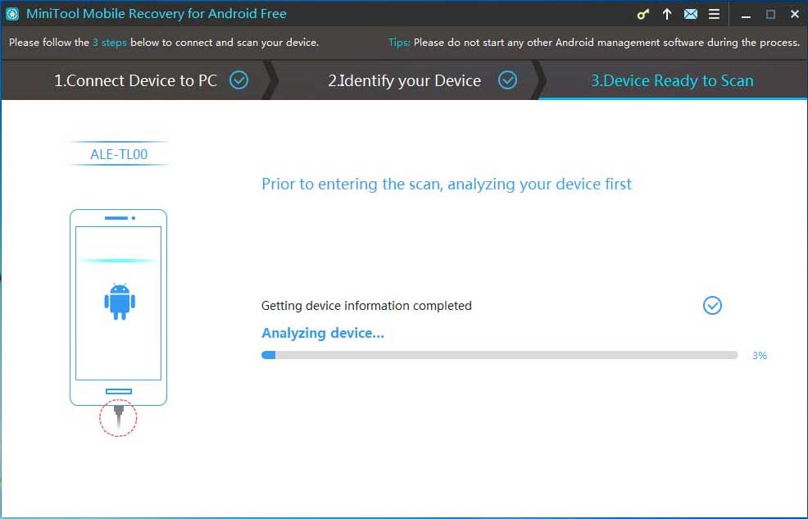Close the MiniTool Mobile Recovery window

coord(795,15)
